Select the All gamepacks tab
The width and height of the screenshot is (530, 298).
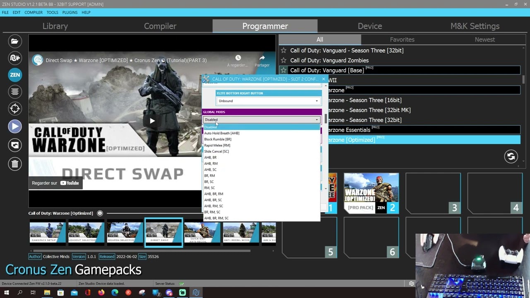coord(320,40)
